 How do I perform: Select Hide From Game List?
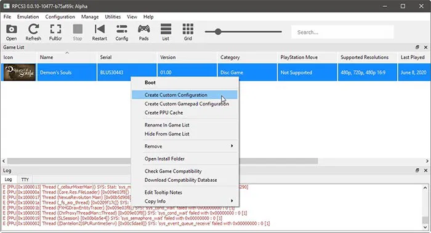click(185, 134)
